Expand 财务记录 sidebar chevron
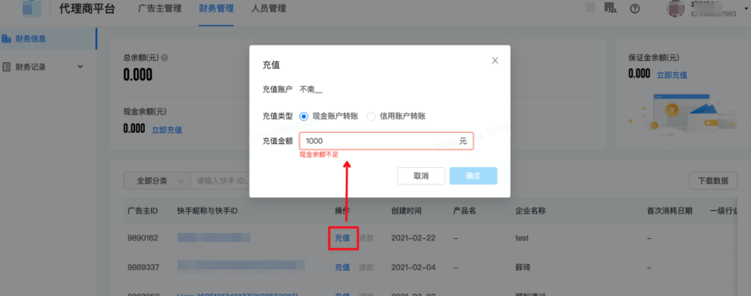Screen dimensions: 751x296 (x=80, y=67)
